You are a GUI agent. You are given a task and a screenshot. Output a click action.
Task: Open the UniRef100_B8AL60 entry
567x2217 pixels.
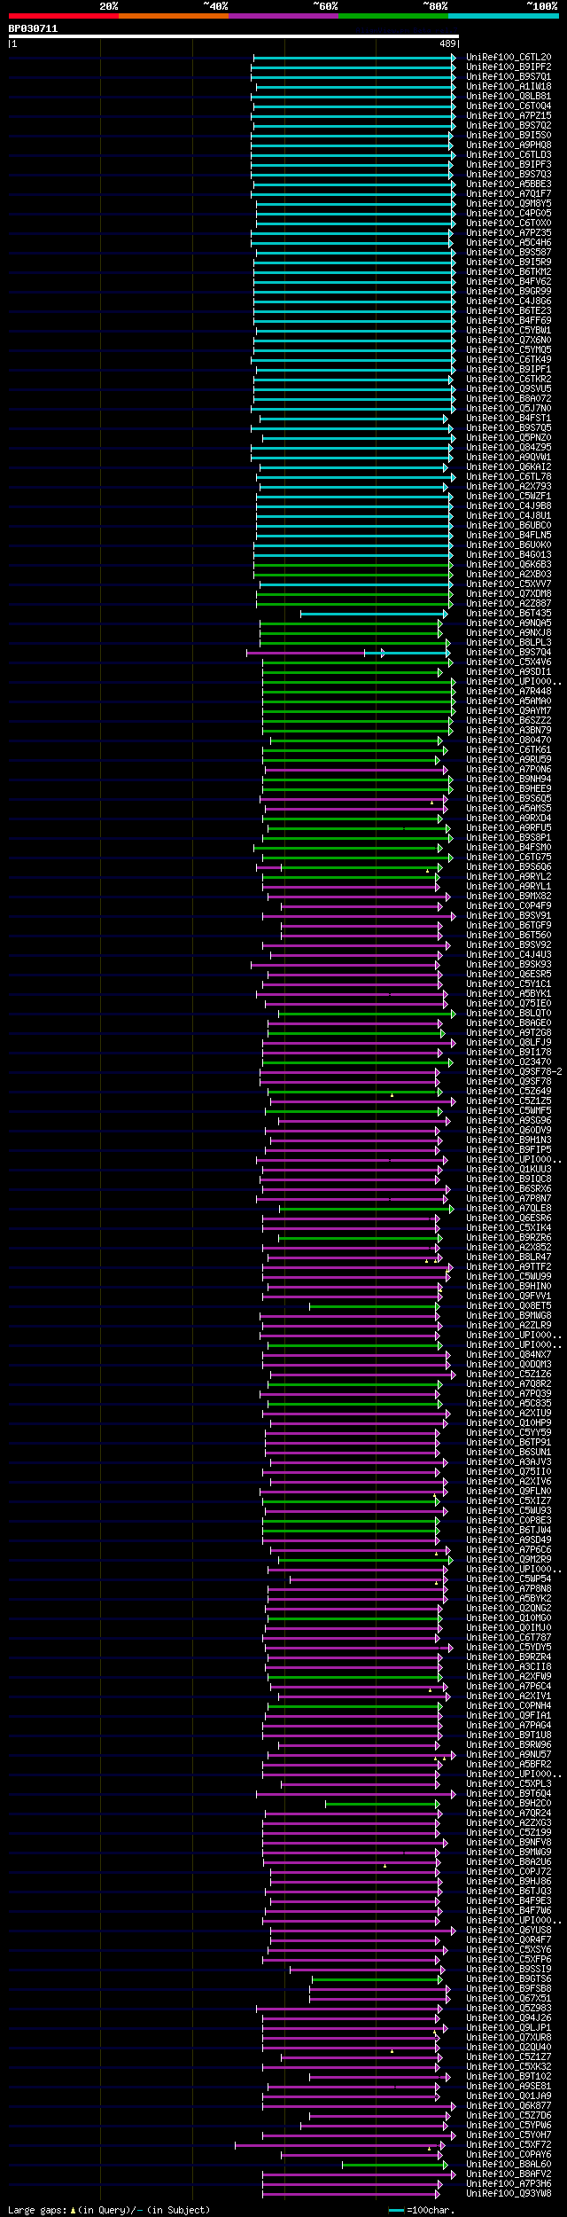509,2165
